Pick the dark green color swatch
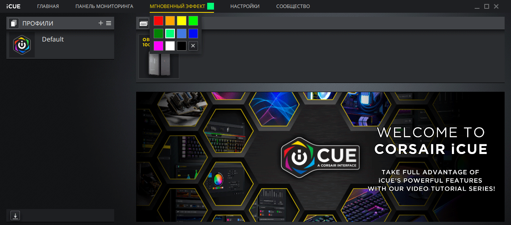This screenshot has height=225, width=511. 158,34
